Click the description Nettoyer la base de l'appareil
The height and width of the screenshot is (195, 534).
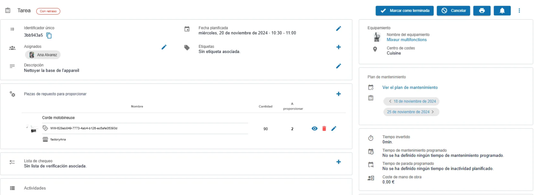pos(51,71)
